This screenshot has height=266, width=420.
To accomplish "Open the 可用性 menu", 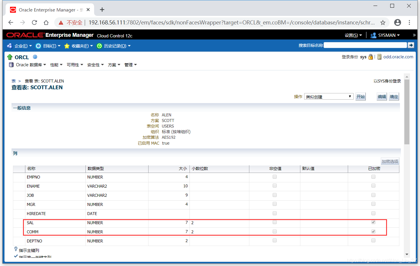I will click(75, 65).
